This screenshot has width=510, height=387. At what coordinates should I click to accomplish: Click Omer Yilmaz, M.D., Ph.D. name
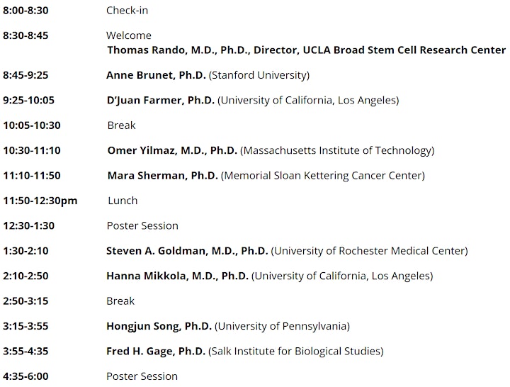point(172,150)
